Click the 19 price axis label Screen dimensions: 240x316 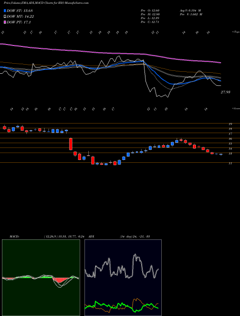coord(230,124)
